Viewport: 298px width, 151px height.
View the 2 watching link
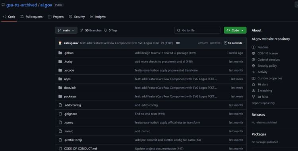click(265, 91)
